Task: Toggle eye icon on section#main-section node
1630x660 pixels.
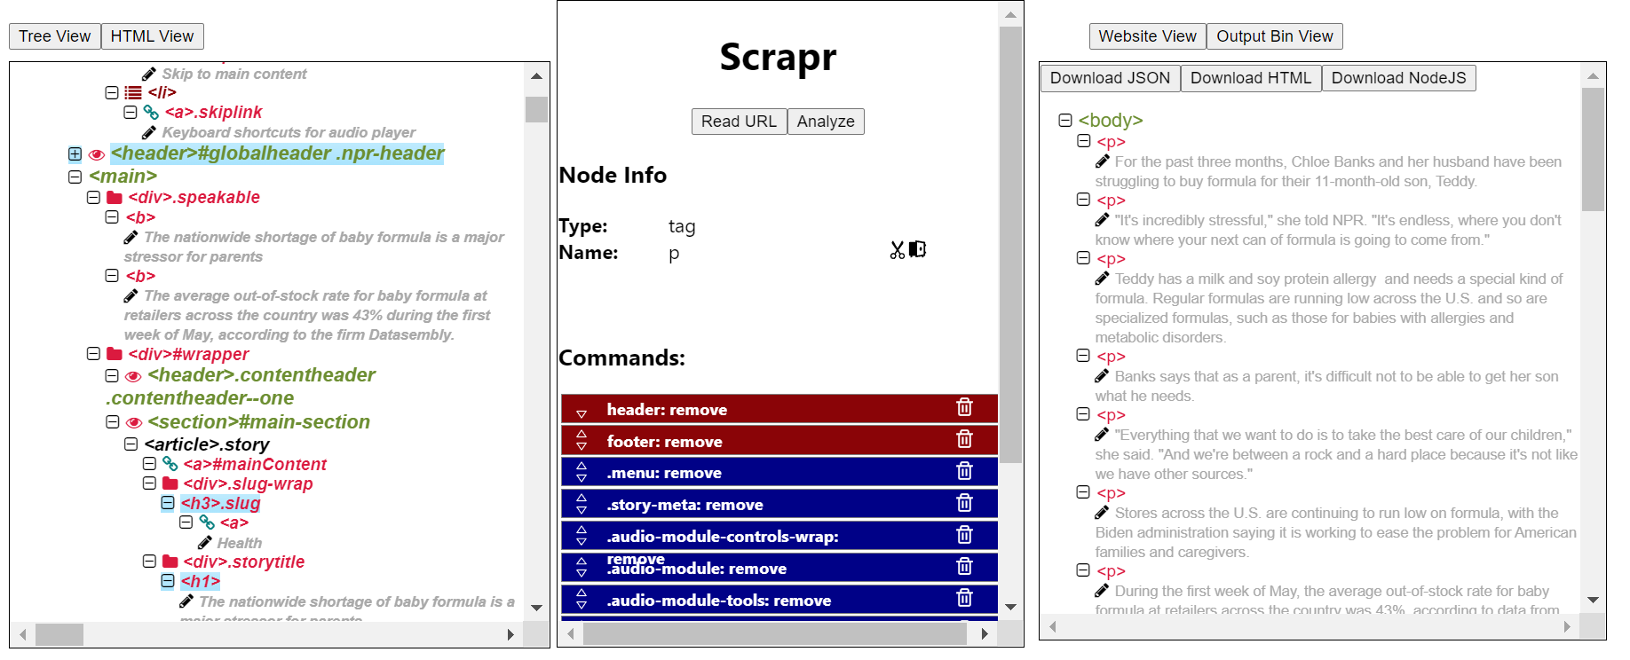Action: point(134,423)
